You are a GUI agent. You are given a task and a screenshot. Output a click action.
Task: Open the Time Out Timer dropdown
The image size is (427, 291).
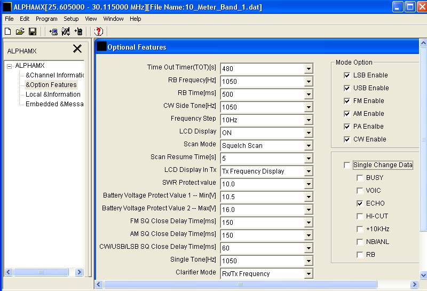pyautogui.click(x=308, y=69)
